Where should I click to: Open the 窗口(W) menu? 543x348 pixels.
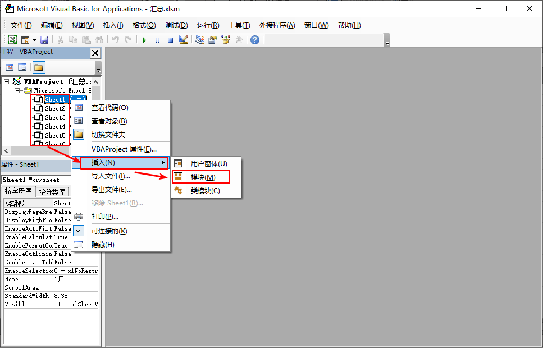point(317,25)
